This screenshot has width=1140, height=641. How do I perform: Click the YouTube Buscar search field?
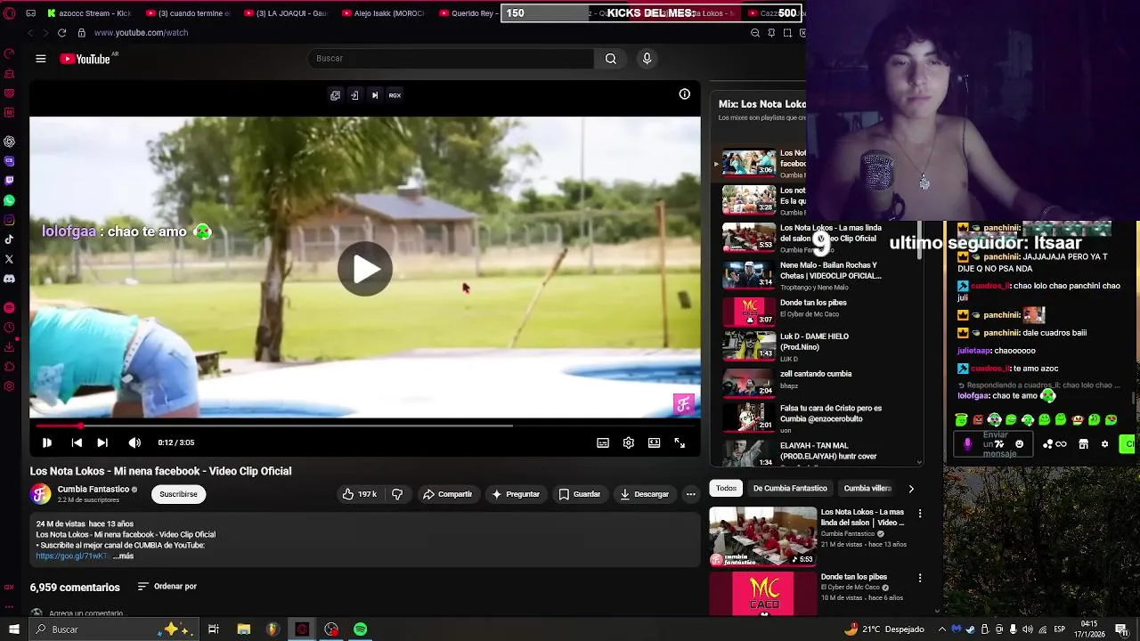click(452, 59)
